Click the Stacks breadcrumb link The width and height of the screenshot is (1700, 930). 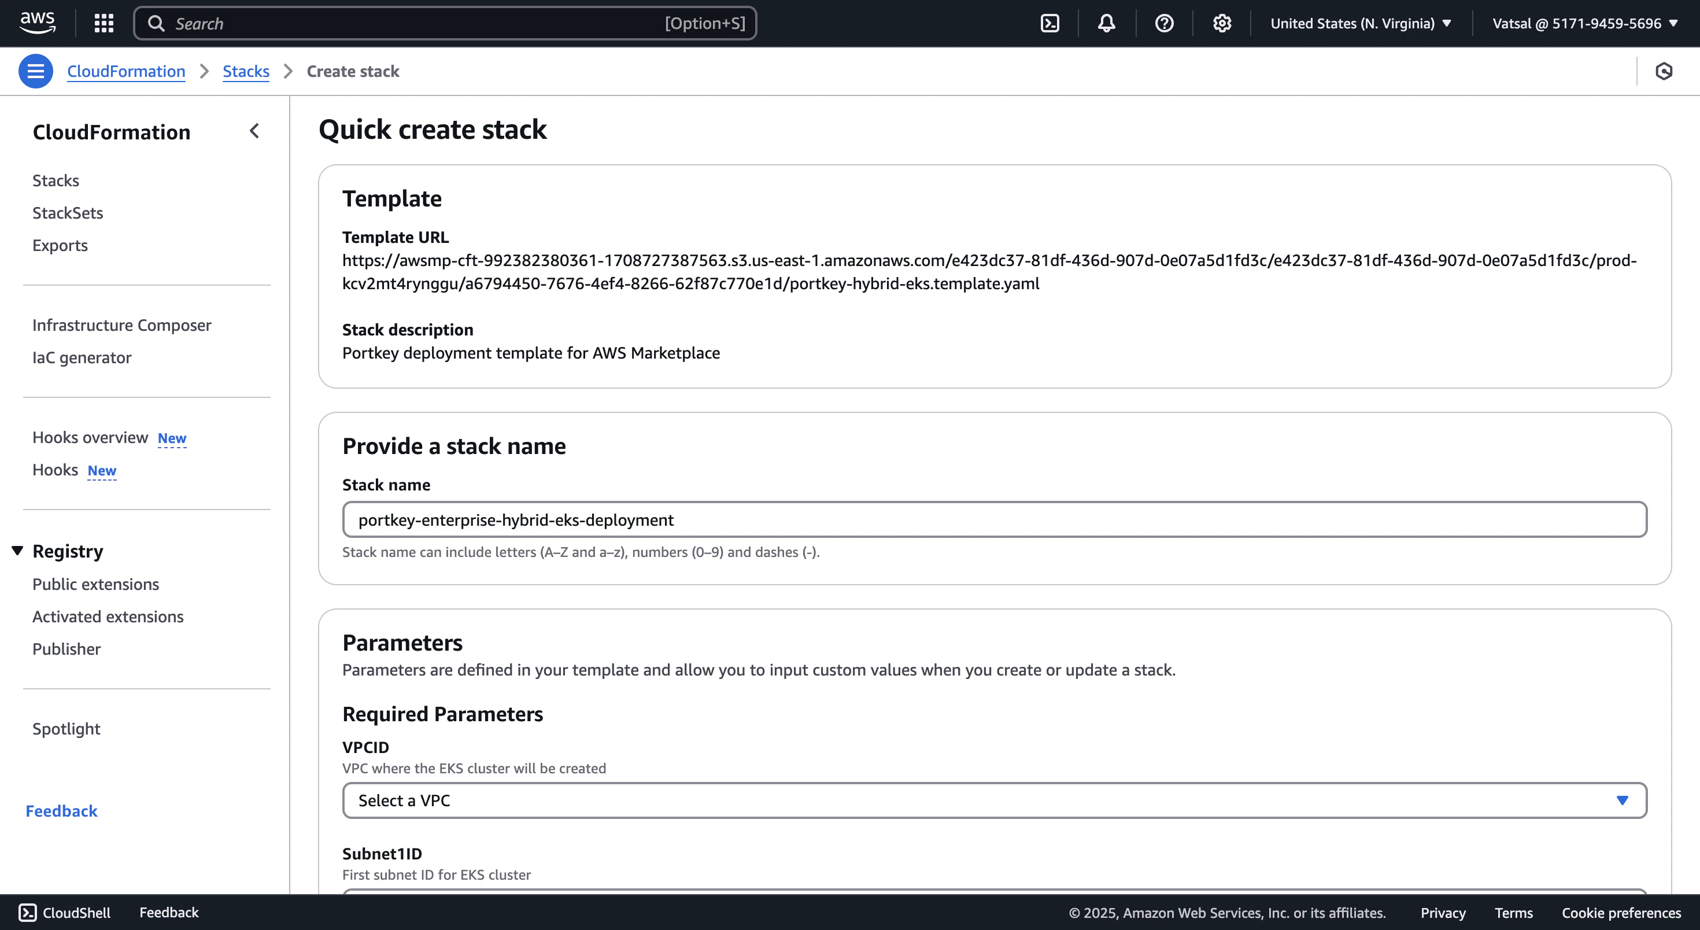coord(246,71)
